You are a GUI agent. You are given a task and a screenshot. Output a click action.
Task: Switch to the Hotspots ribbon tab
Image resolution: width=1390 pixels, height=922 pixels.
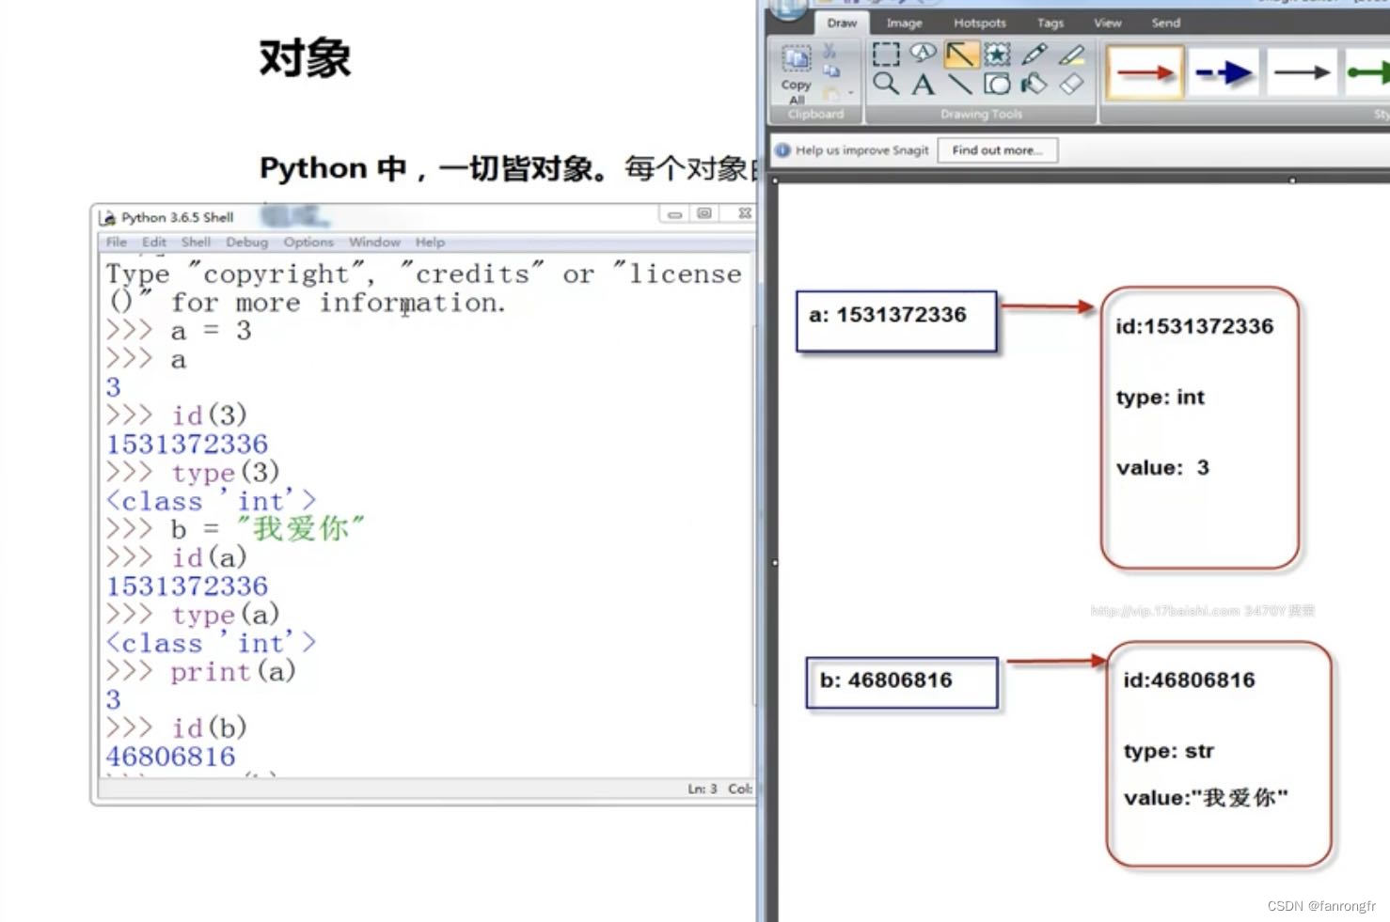coord(979,23)
